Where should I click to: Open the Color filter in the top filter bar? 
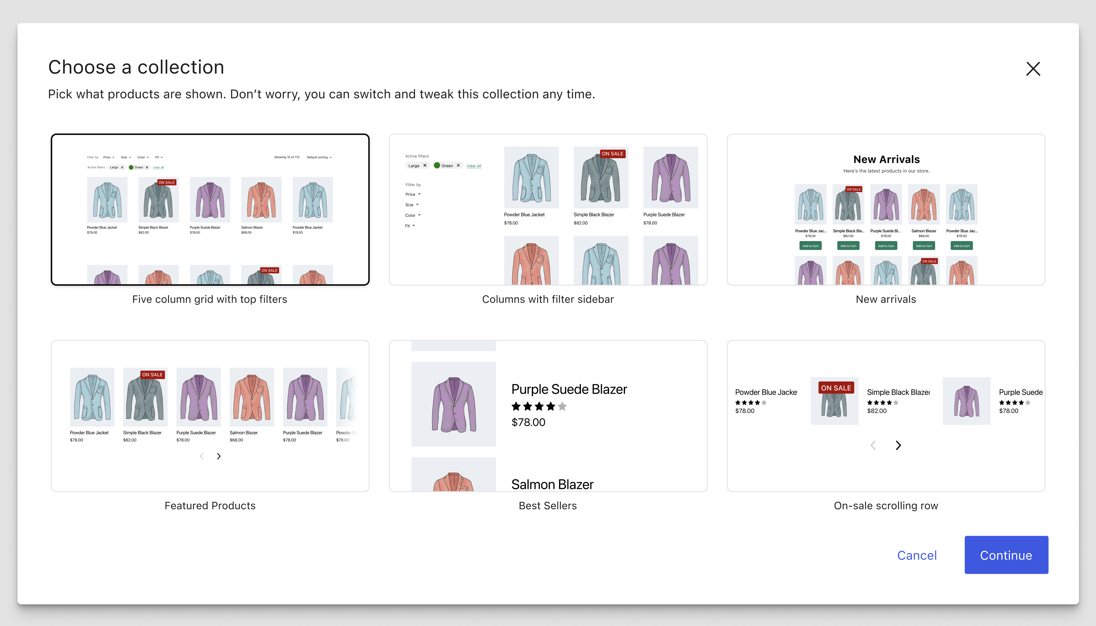[142, 157]
